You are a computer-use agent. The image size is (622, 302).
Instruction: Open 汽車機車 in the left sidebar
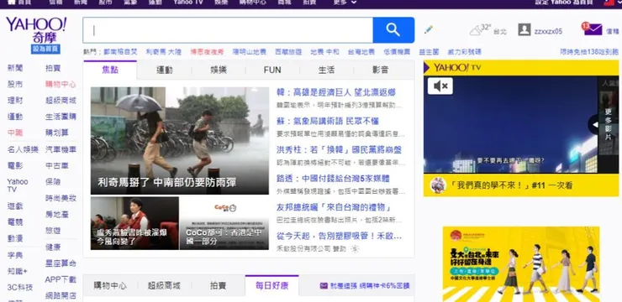coord(61,149)
